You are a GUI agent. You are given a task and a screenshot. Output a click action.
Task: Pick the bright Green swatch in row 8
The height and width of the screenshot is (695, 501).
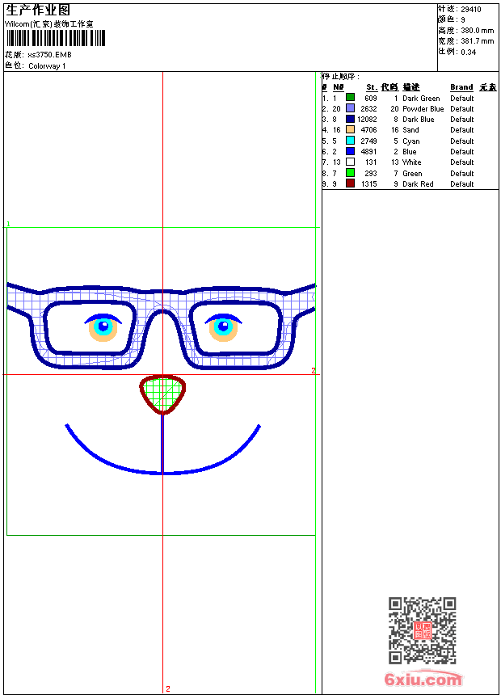click(x=350, y=173)
